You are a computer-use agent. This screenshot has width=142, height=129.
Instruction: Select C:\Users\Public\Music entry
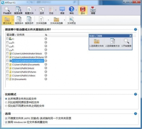click(23, 68)
